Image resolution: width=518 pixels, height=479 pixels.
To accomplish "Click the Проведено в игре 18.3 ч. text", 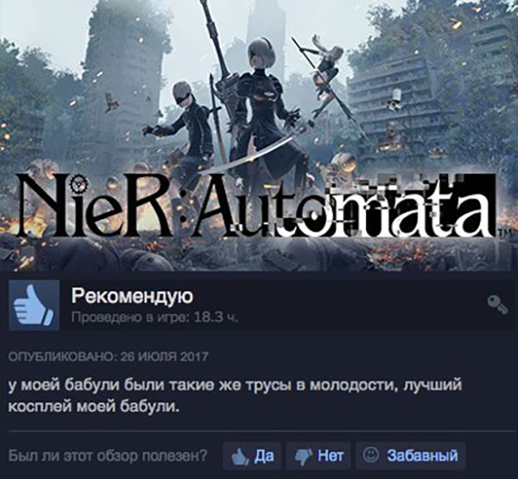I will [x=155, y=318].
